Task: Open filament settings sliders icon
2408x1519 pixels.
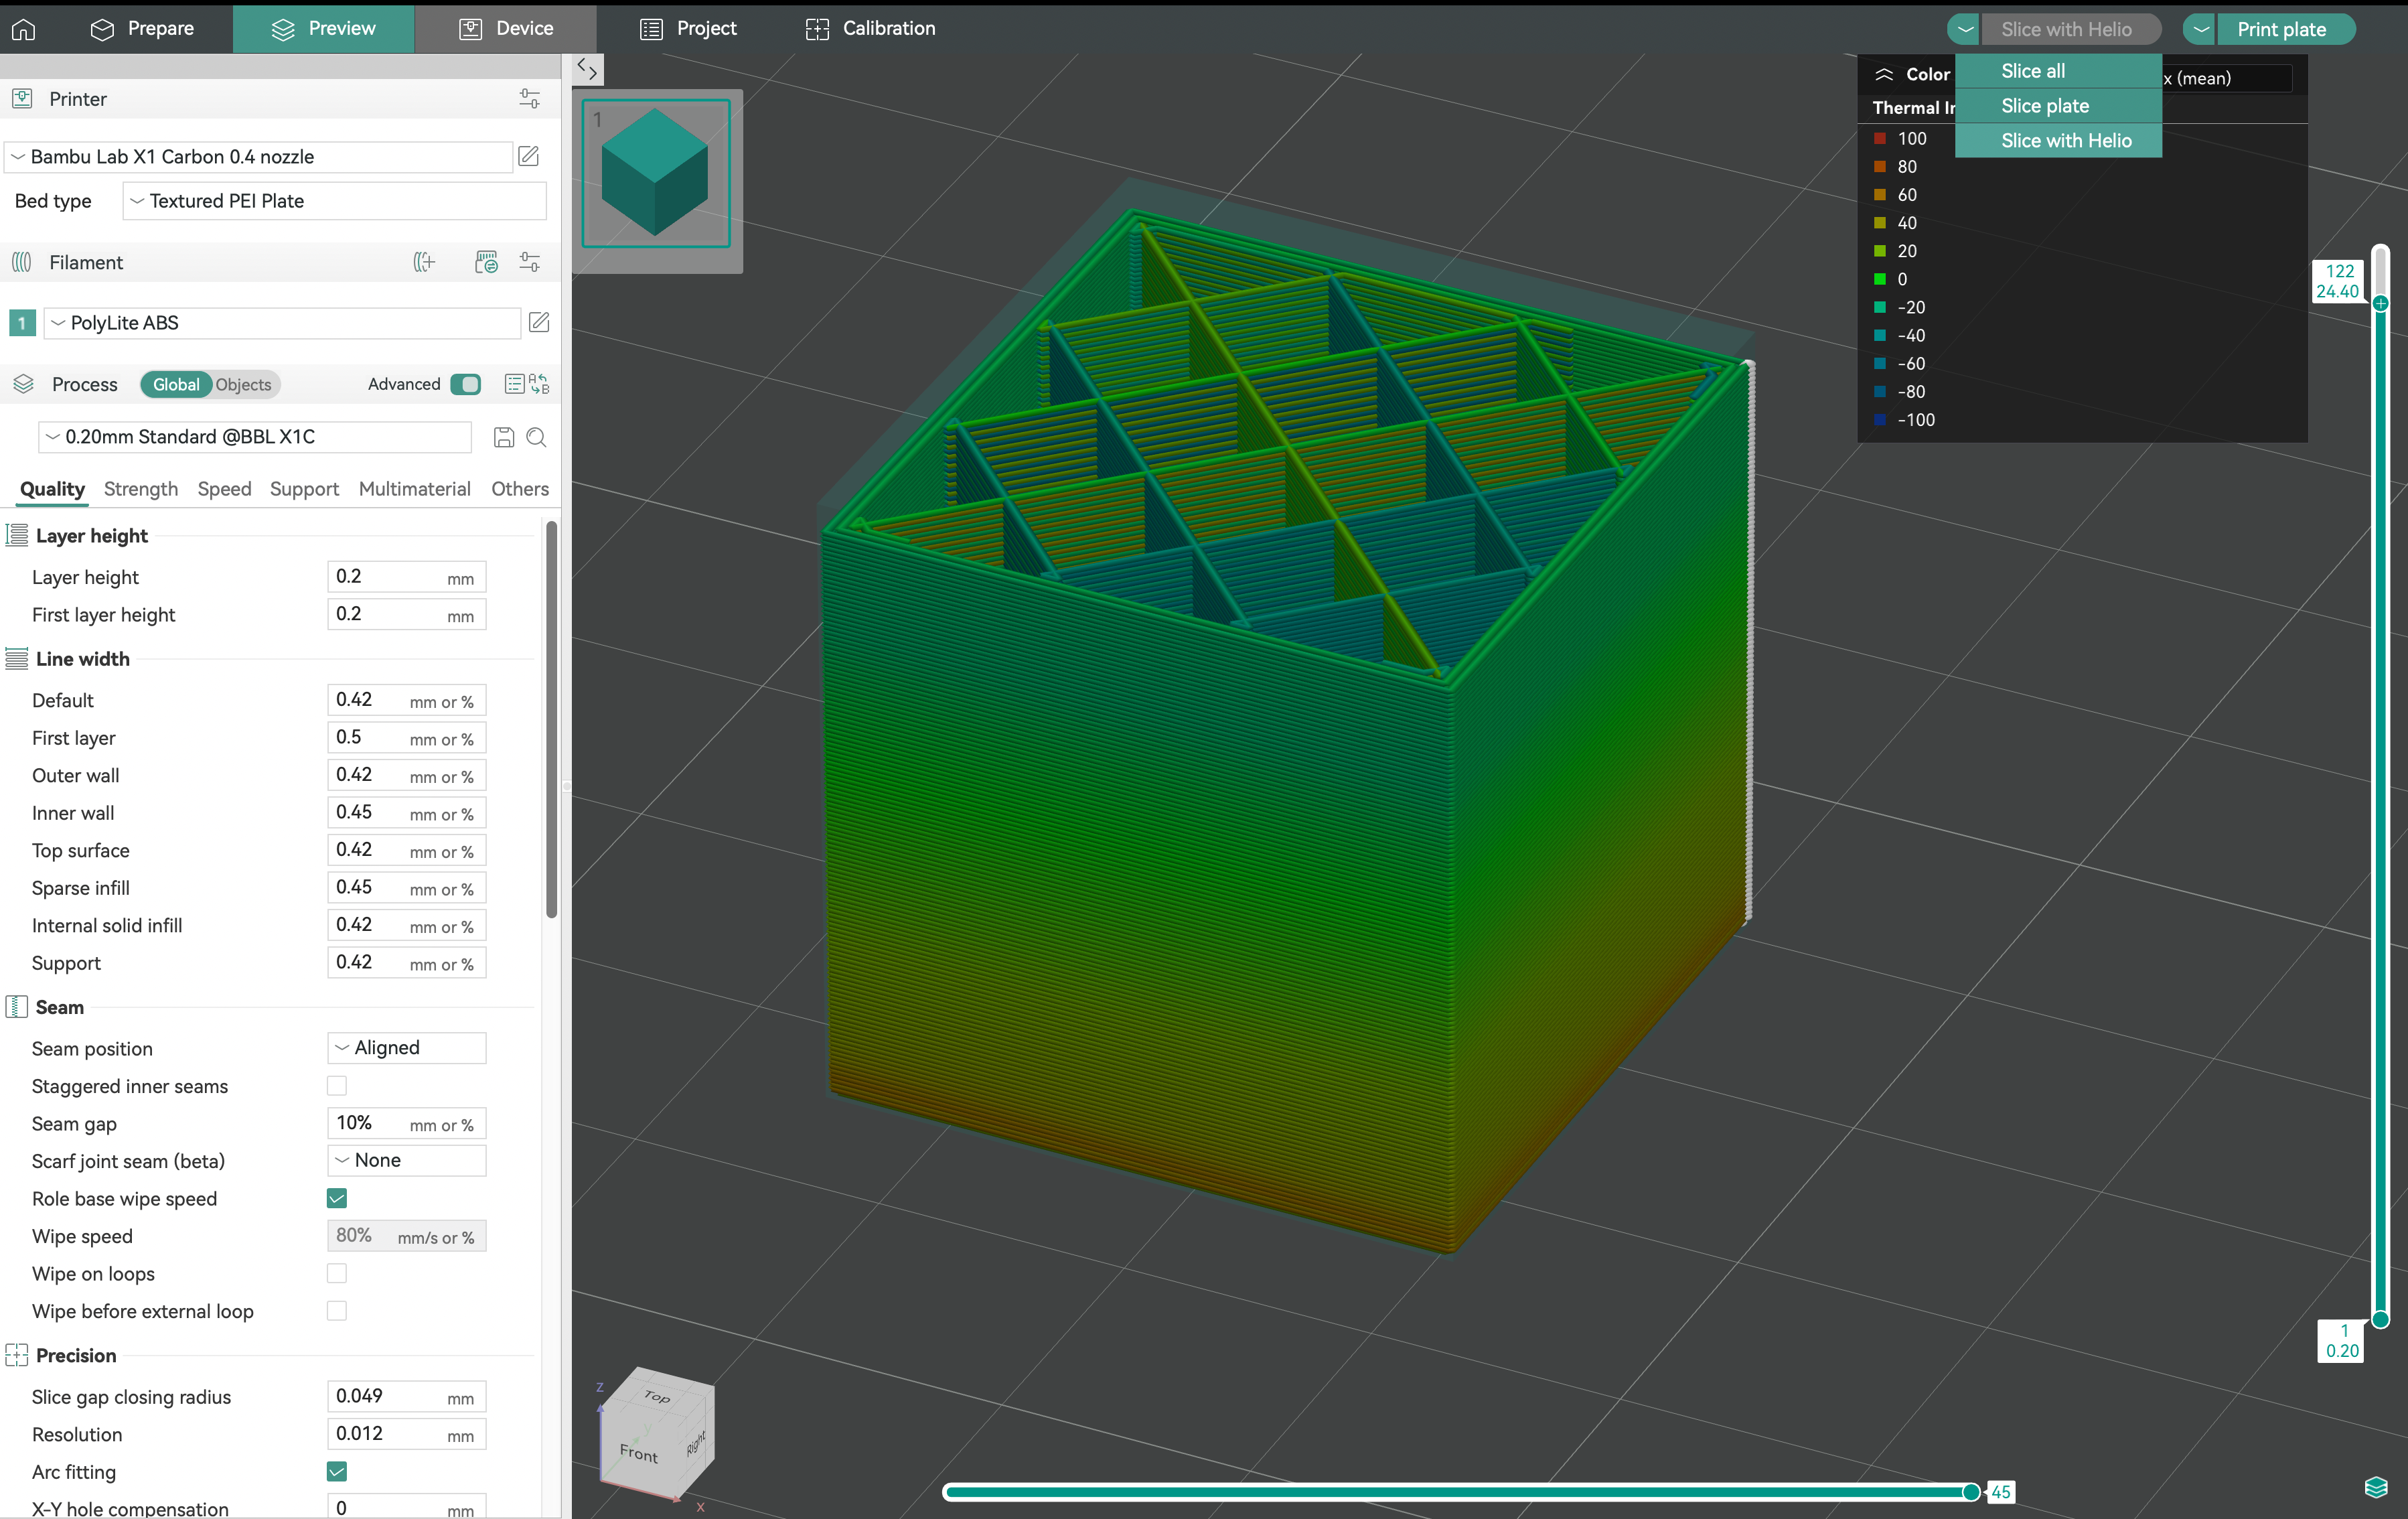Action: [530, 262]
